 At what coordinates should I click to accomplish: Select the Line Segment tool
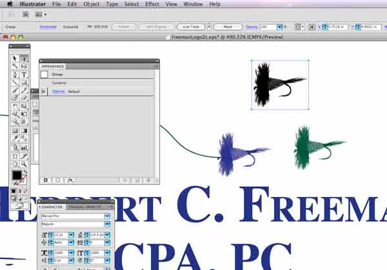pos(15,82)
